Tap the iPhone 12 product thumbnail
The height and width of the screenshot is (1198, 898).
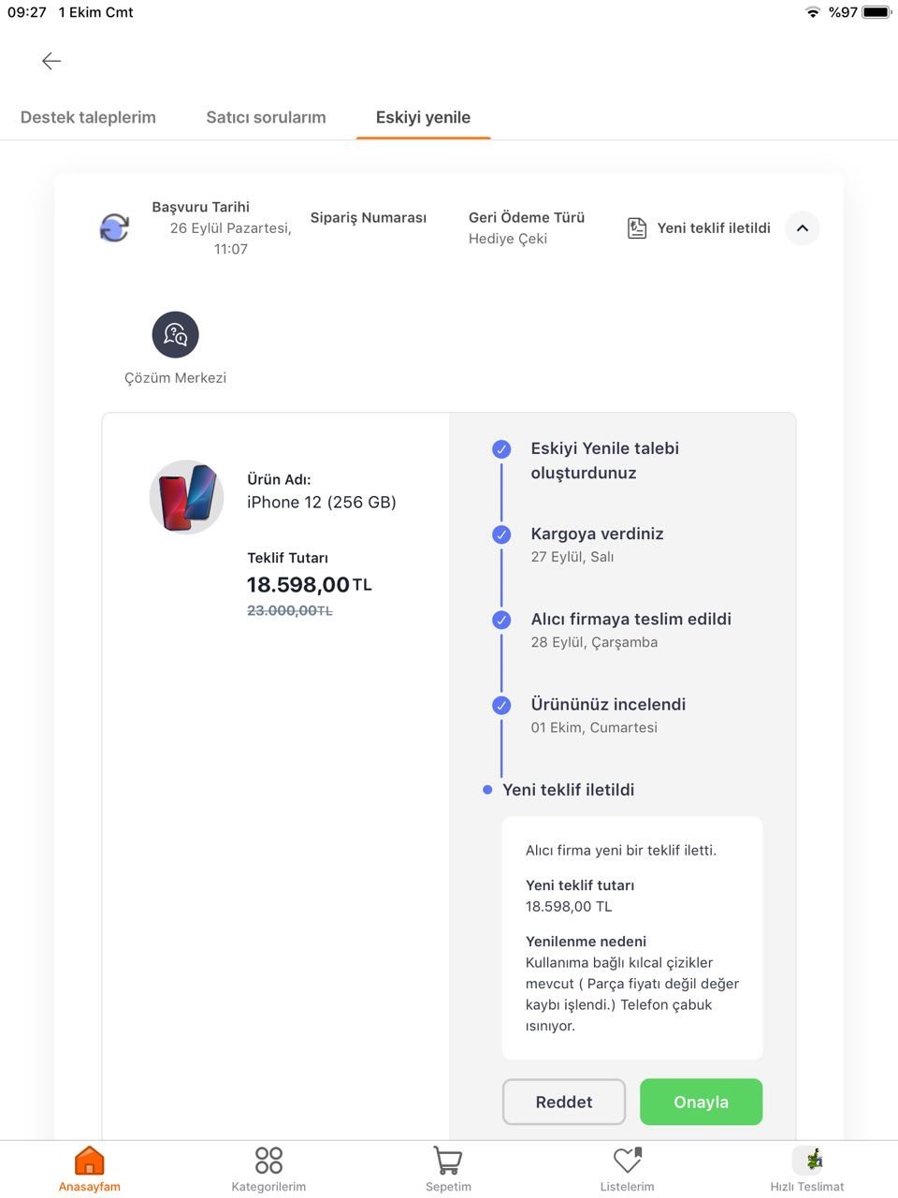coord(187,497)
